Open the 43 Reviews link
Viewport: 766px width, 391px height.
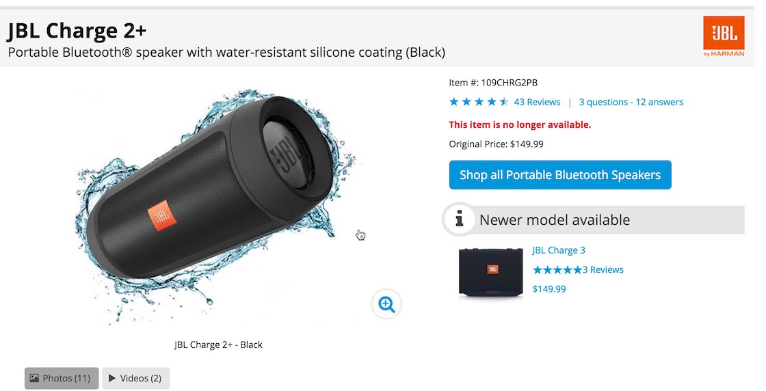[x=537, y=103]
